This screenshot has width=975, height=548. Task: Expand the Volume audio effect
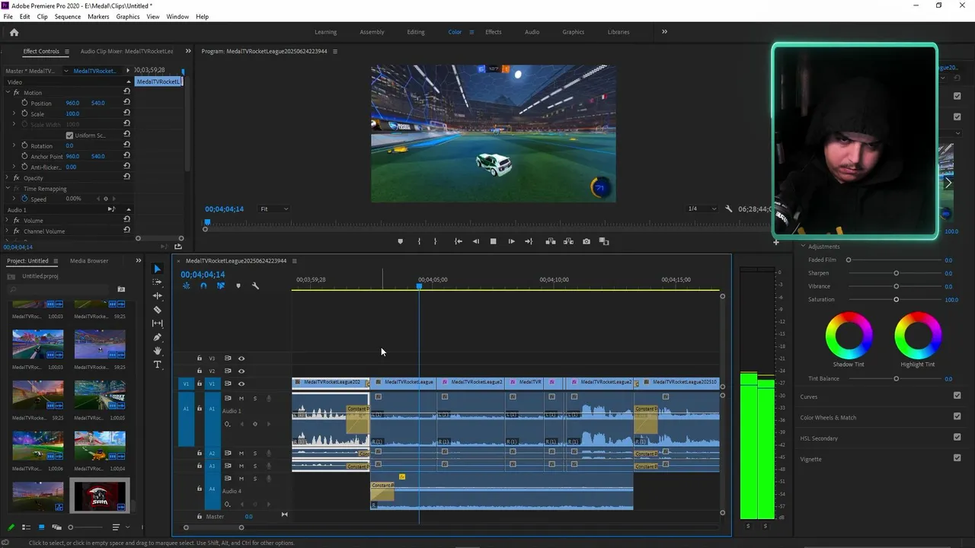pyautogui.click(x=7, y=220)
